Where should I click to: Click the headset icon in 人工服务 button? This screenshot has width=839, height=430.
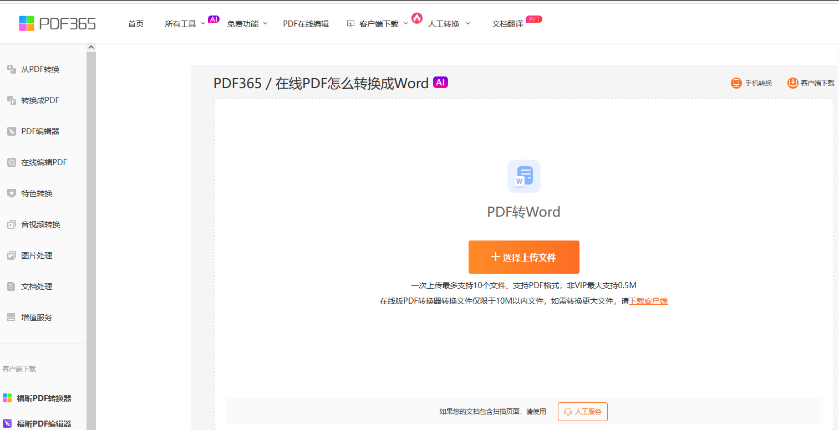(x=568, y=412)
